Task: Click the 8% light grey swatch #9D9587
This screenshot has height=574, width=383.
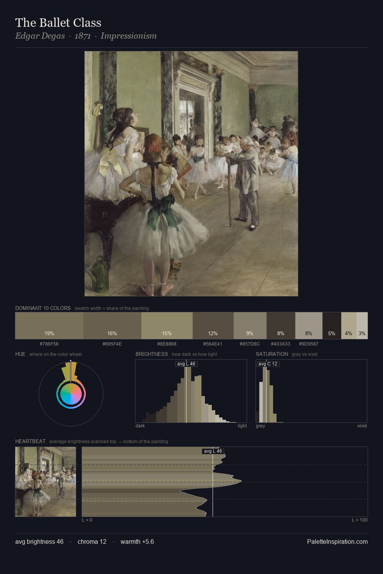Action: 309,326
